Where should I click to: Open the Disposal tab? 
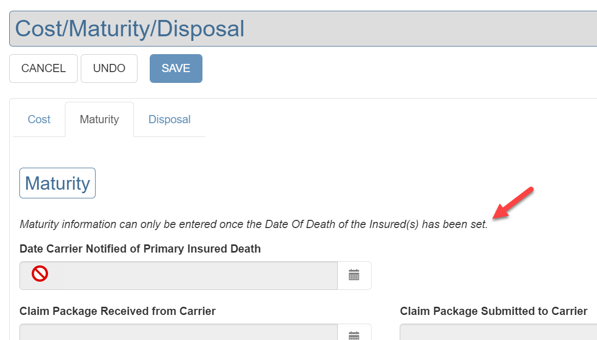169,120
